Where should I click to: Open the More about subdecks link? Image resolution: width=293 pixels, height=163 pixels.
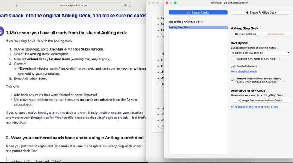pyautogui.click(x=244, y=71)
